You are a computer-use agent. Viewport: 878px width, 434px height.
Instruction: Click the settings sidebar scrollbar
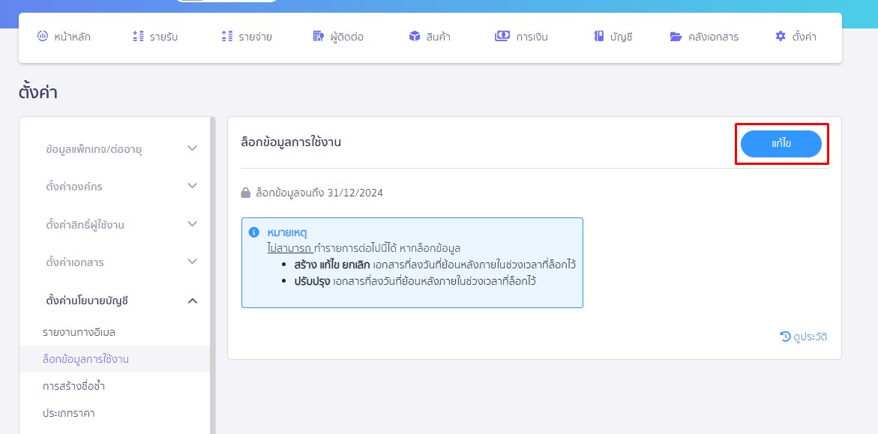coord(213,275)
